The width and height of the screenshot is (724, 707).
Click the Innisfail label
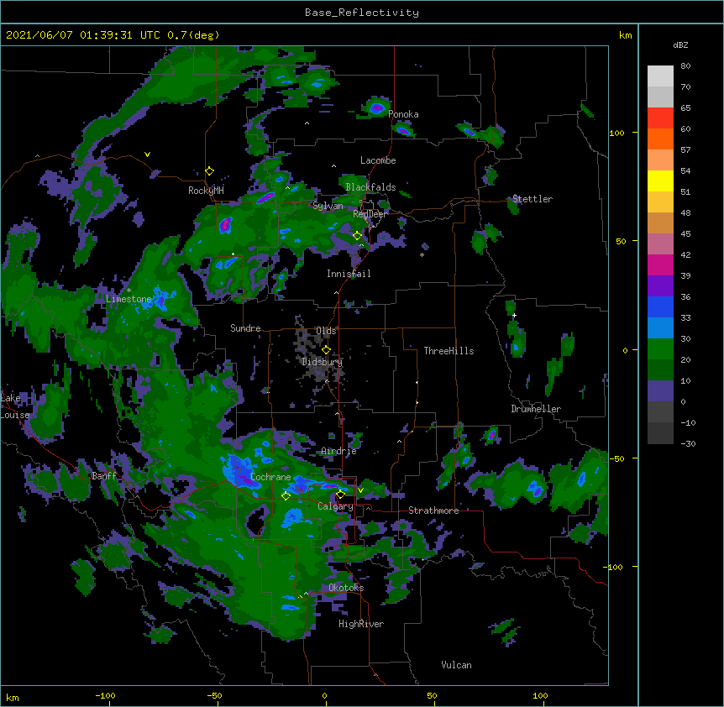tap(349, 274)
